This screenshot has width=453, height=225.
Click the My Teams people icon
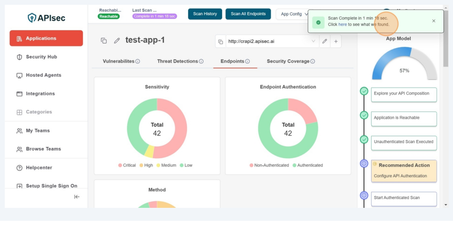[x=20, y=131]
